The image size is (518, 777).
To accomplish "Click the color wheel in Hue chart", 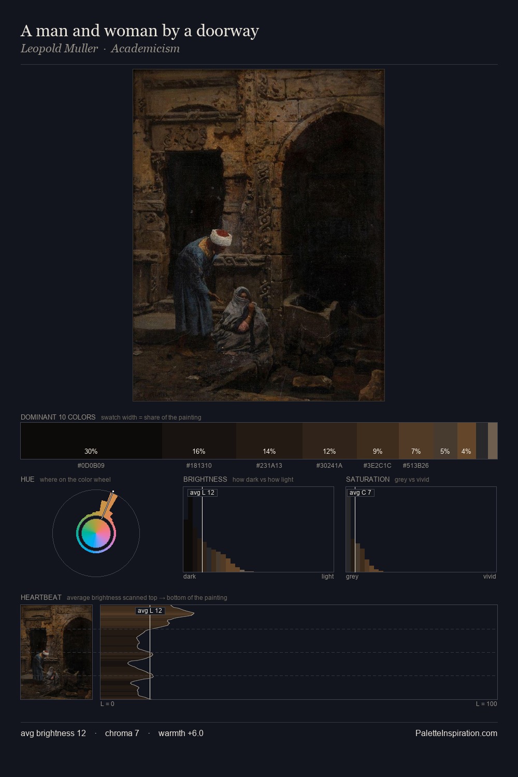I will (x=96, y=534).
